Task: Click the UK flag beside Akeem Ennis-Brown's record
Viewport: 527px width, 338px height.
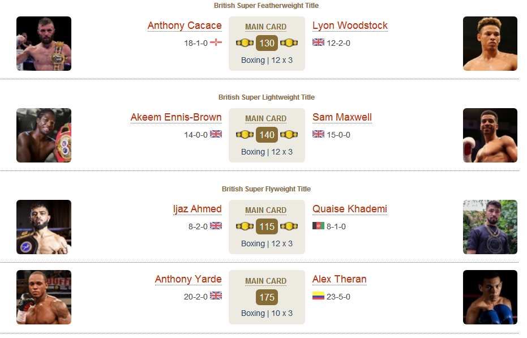Action: pyautogui.click(x=216, y=134)
